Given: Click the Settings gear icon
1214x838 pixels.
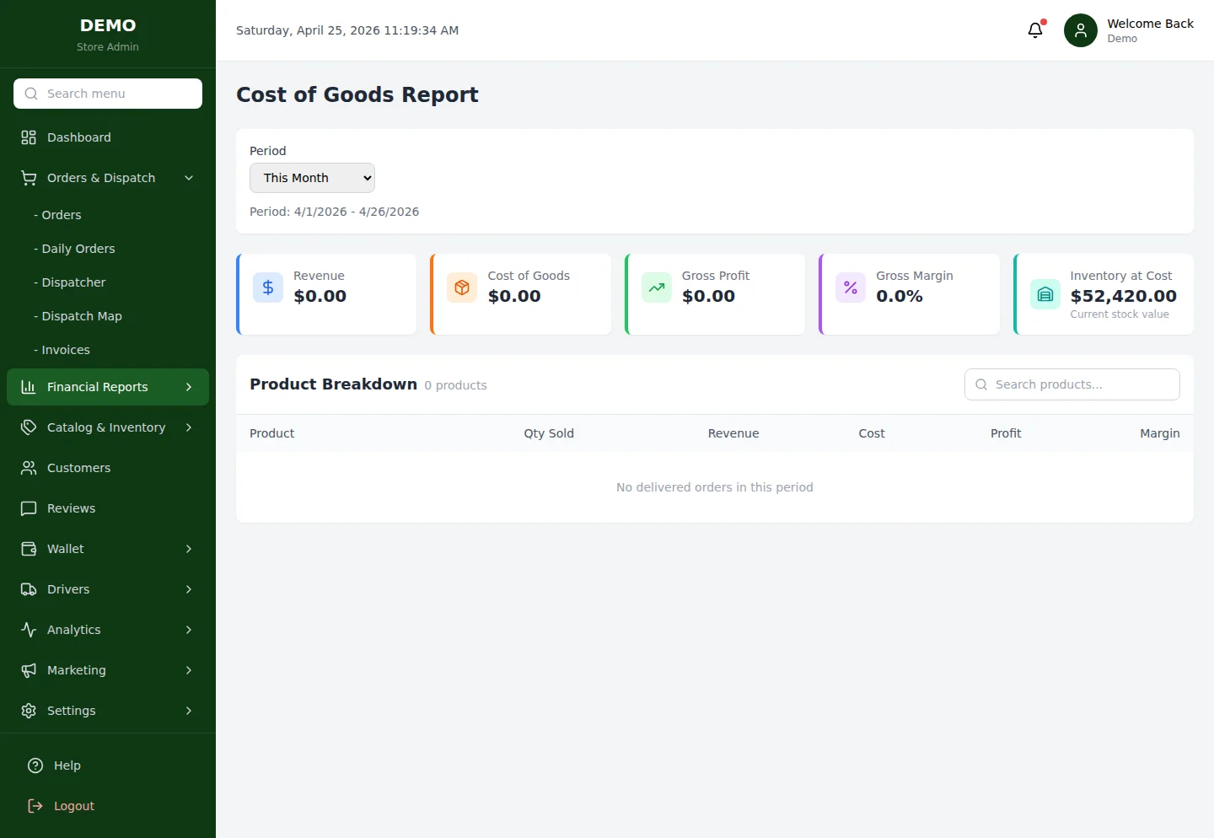Looking at the screenshot, I should click(x=29, y=711).
